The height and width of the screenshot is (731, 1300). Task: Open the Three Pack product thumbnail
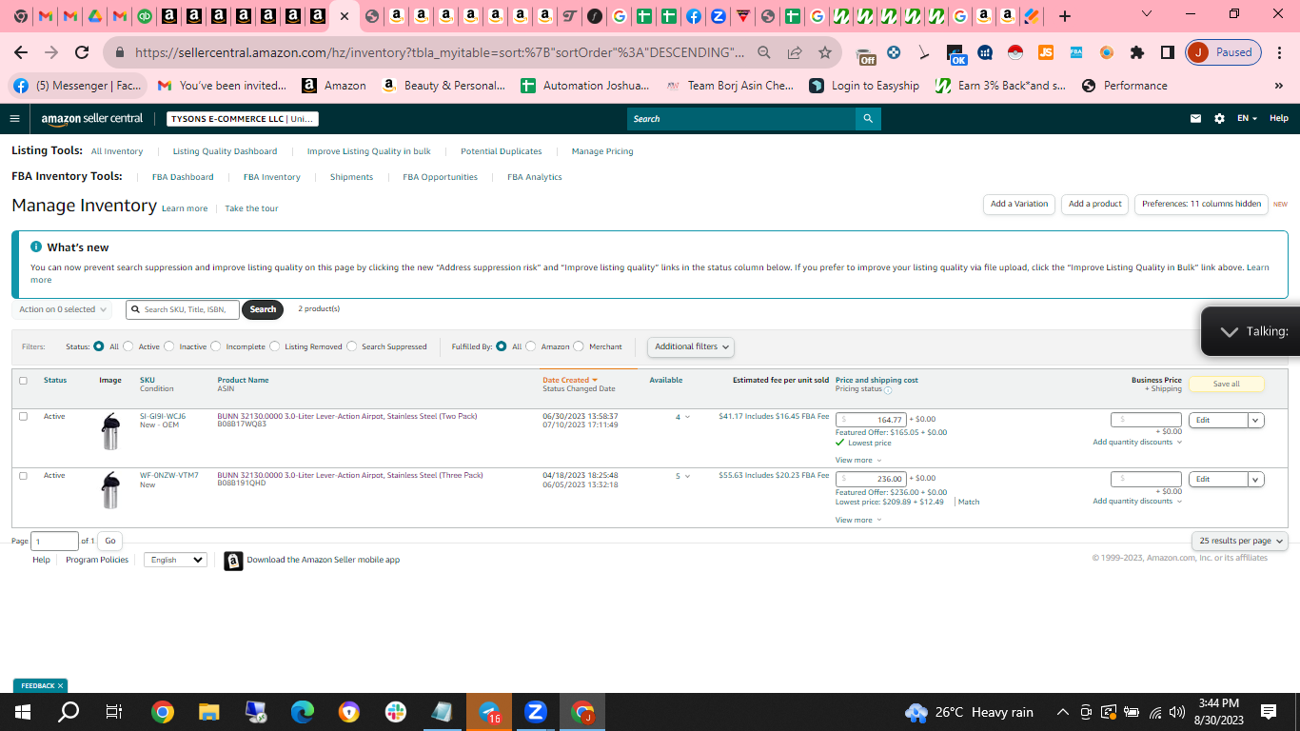click(111, 490)
